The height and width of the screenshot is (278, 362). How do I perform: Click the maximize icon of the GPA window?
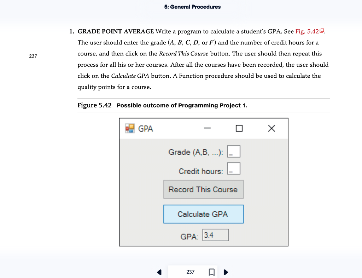click(239, 128)
